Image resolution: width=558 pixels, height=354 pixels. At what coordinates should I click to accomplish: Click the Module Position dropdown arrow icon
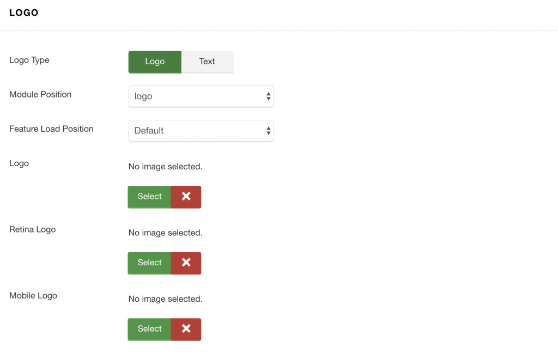[268, 96]
